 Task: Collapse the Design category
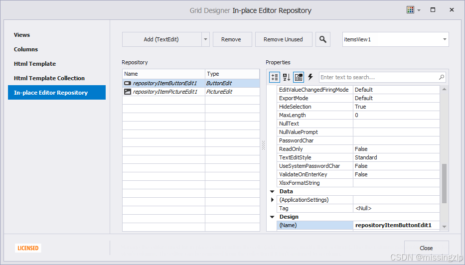pyautogui.click(x=272, y=217)
